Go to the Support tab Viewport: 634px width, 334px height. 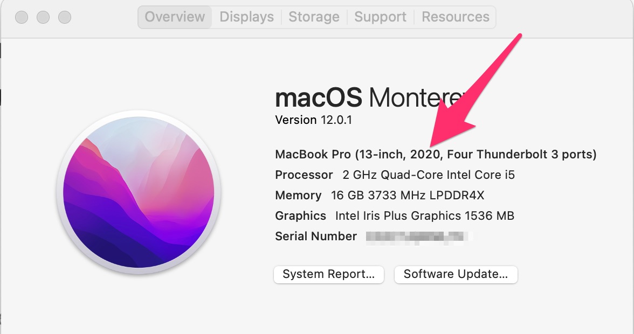pos(380,17)
